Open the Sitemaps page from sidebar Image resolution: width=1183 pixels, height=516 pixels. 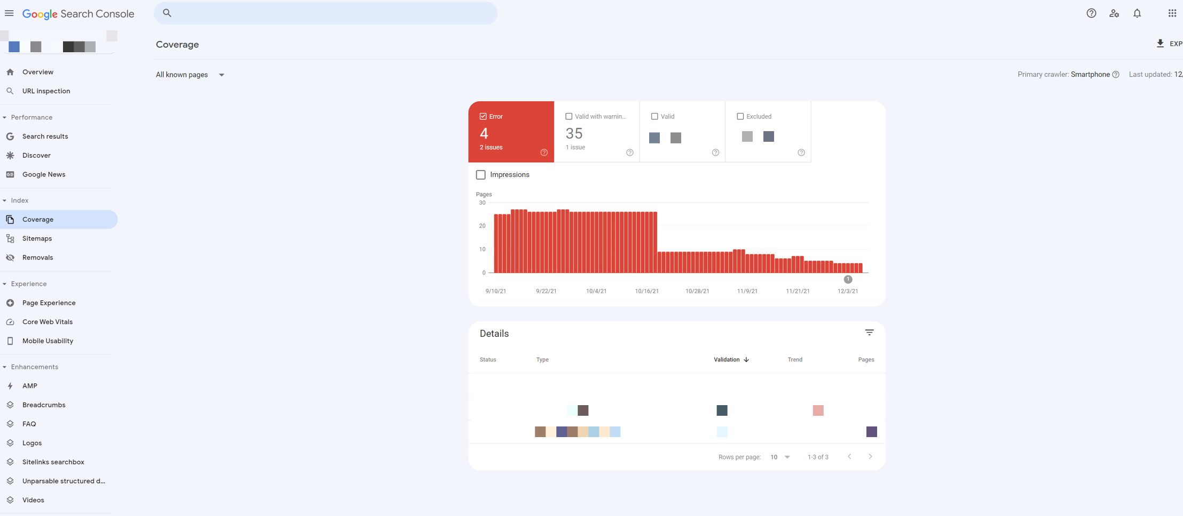coord(37,238)
